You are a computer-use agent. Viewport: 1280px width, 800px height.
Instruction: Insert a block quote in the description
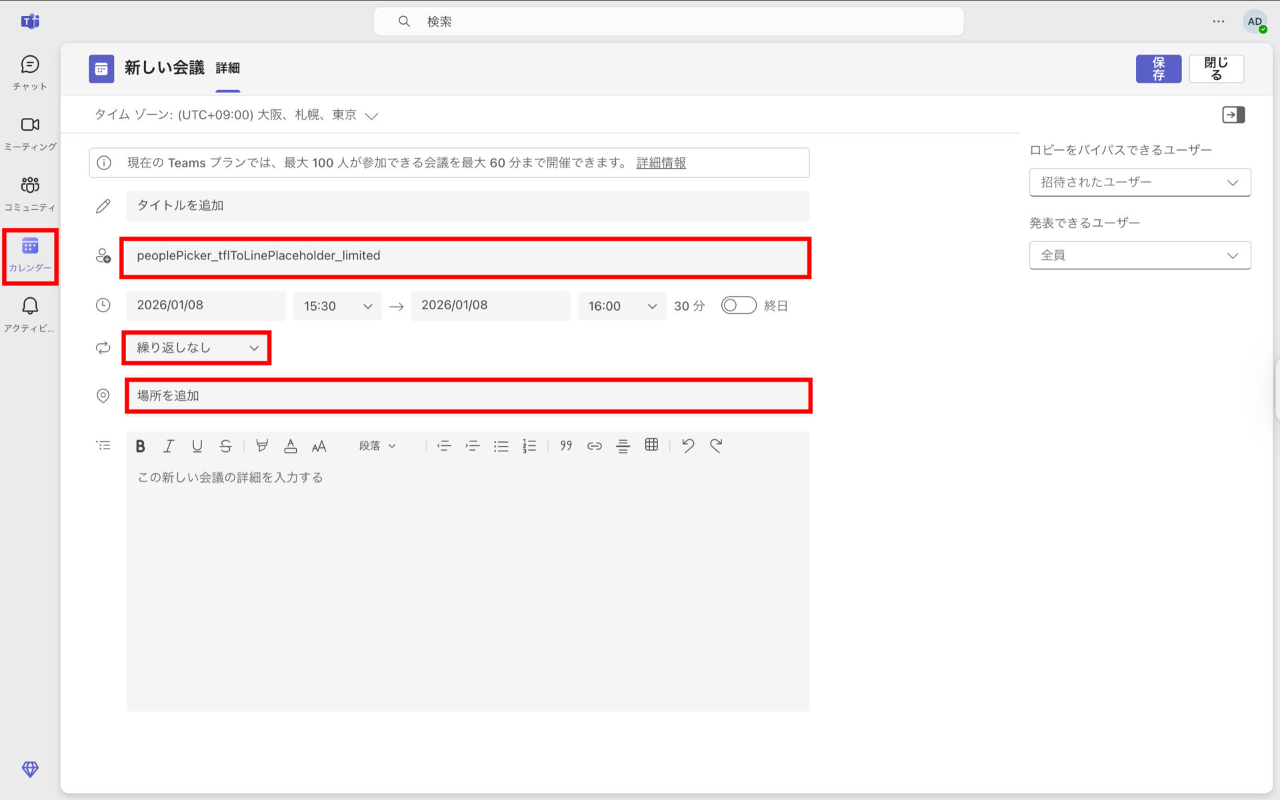(x=565, y=445)
